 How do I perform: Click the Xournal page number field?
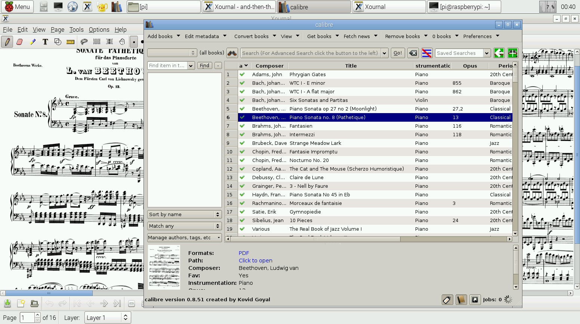pos(27,318)
